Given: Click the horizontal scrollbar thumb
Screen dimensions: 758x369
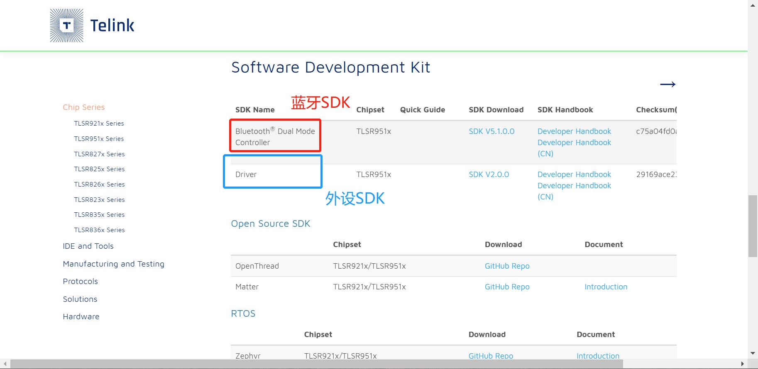Looking at the screenshot, I should tap(317, 364).
